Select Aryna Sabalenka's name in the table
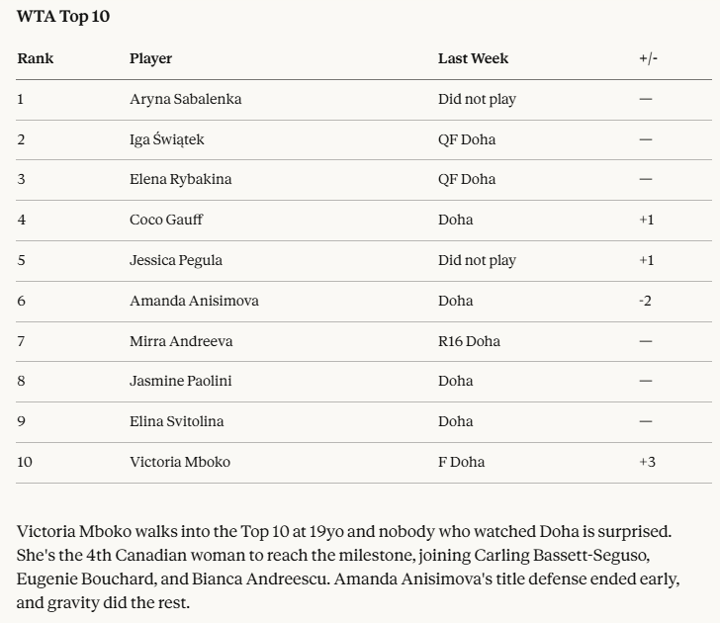720x623 pixels. 185,99
